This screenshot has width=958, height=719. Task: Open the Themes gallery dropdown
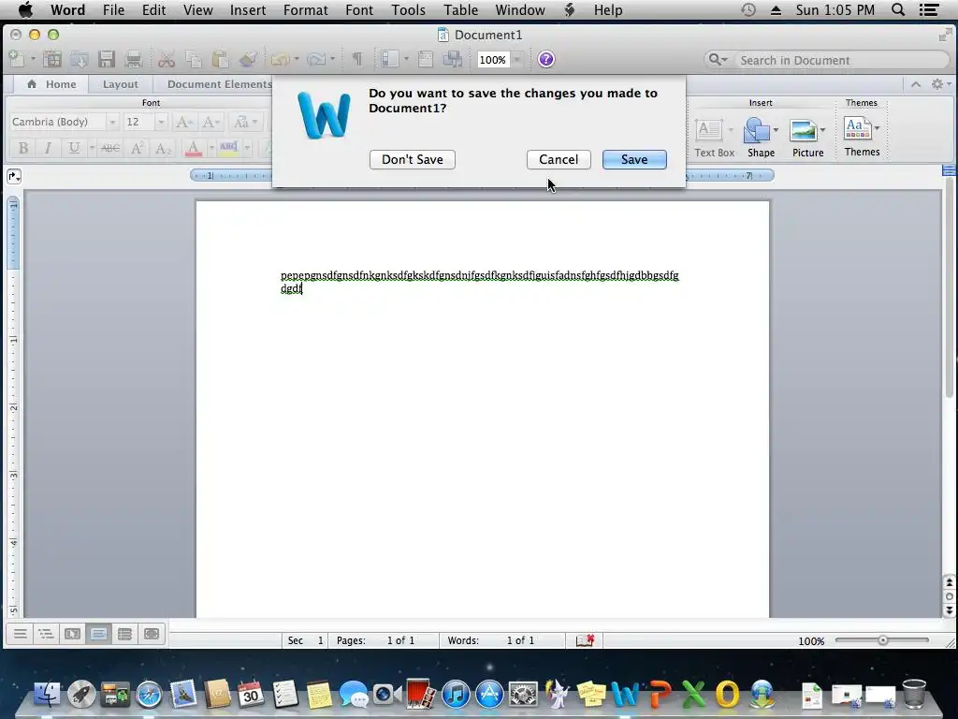[x=878, y=127]
